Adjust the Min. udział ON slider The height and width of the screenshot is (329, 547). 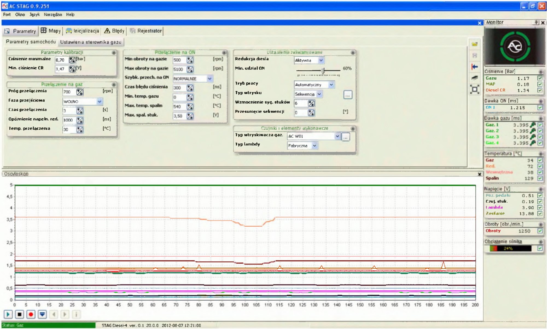pos(323,71)
